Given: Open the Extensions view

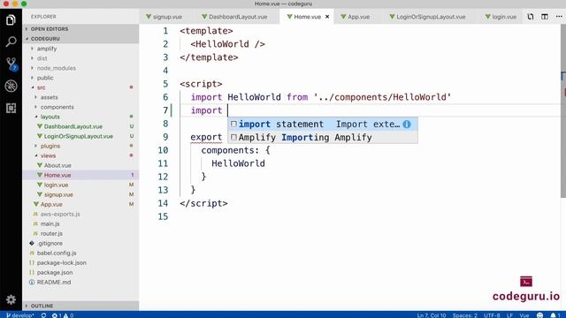Looking at the screenshot, I should [x=11, y=108].
